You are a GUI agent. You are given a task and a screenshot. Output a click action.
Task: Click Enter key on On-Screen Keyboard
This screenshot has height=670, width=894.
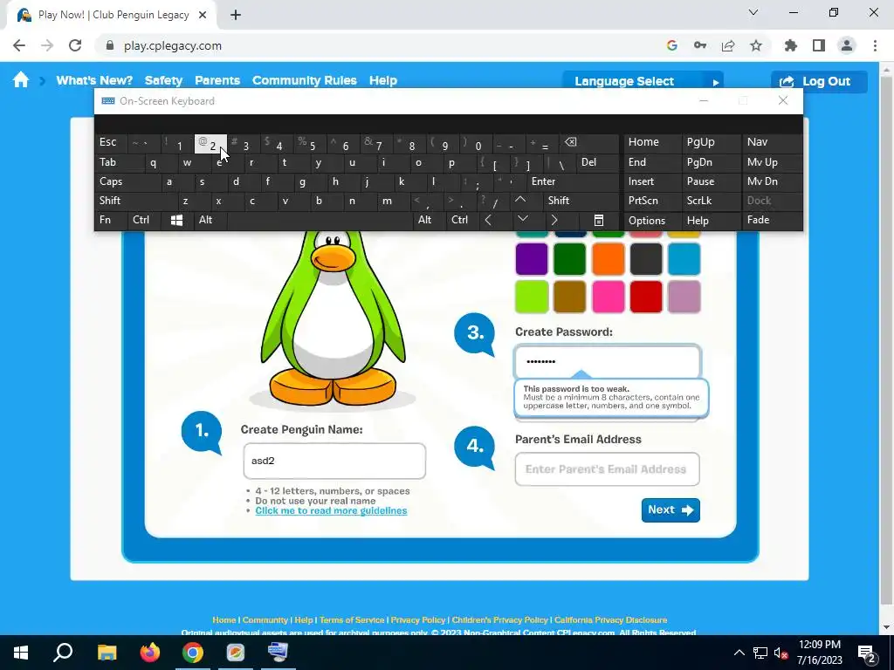(573, 181)
